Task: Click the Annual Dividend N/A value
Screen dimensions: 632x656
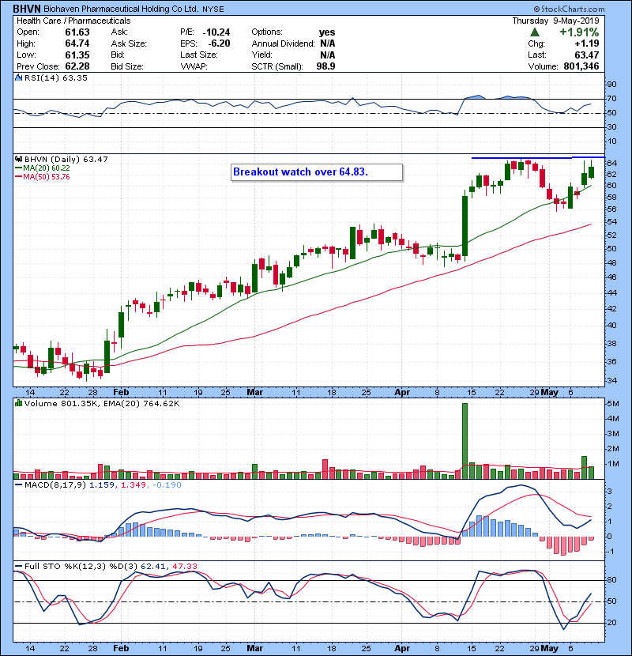Action: click(328, 43)
